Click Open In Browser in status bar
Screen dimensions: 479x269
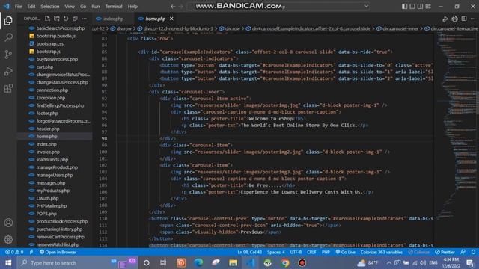[58, 252]
